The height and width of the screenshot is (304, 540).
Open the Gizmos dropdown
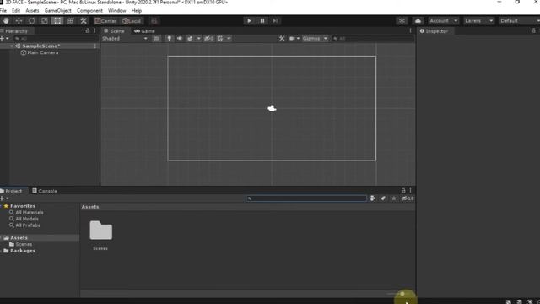315,39
